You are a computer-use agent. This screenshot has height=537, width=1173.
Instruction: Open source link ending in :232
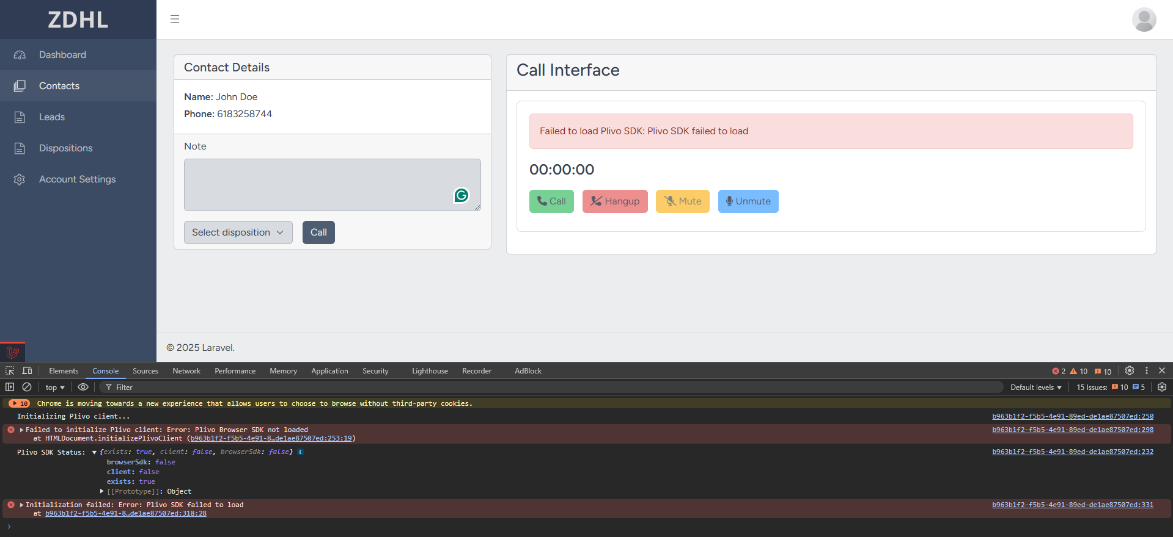(x=1073, y=452)
